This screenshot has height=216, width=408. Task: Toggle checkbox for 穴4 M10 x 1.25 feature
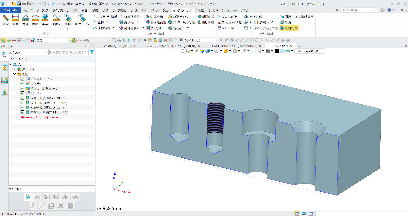point(22,112)
